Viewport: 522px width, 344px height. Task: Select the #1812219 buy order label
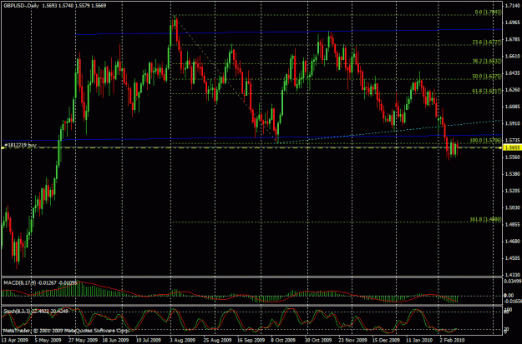point(19,145)
